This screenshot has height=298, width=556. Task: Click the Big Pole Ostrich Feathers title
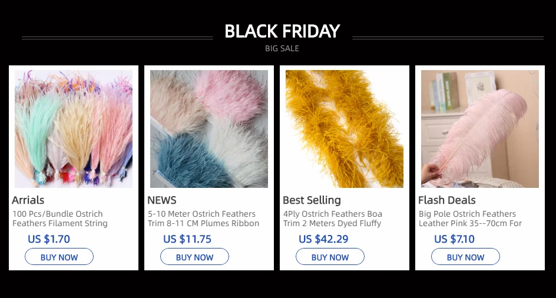469,218
